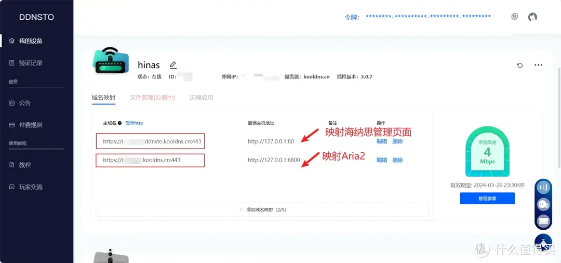This screenshot has height=263, width=561.
Task: Click 显示http link
Action: [134, 123]
